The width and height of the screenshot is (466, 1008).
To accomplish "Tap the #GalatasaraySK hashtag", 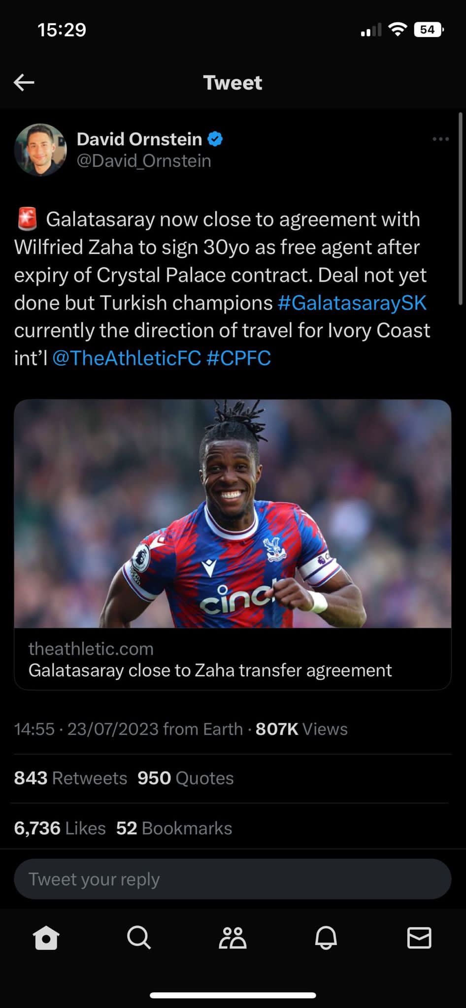I will coord(352,303).
